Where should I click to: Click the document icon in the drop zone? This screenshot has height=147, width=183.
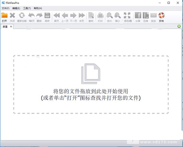pyautogui.click(x=91, y=74)
